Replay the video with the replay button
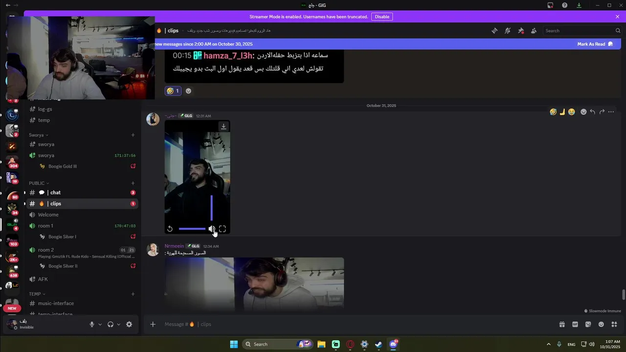Viewport: 626px width, 352px height. (170, 229)
